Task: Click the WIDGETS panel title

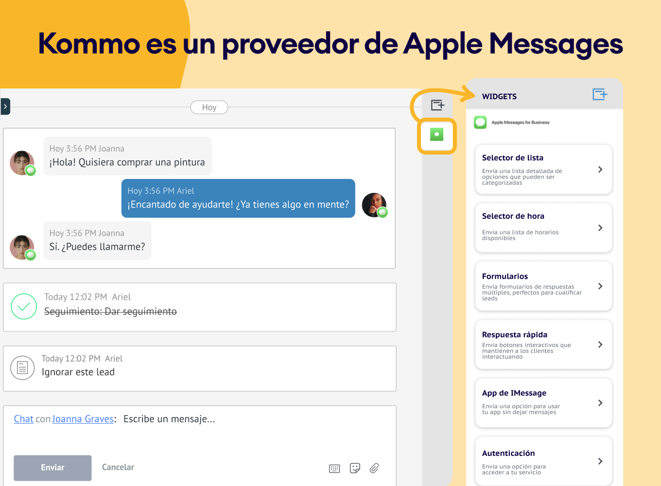Action: point(499,96)
